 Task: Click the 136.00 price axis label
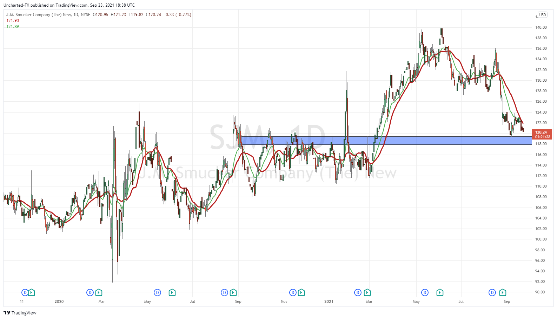click(541, 48)
